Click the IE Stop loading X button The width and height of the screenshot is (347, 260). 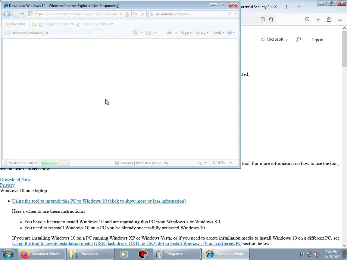143,14
